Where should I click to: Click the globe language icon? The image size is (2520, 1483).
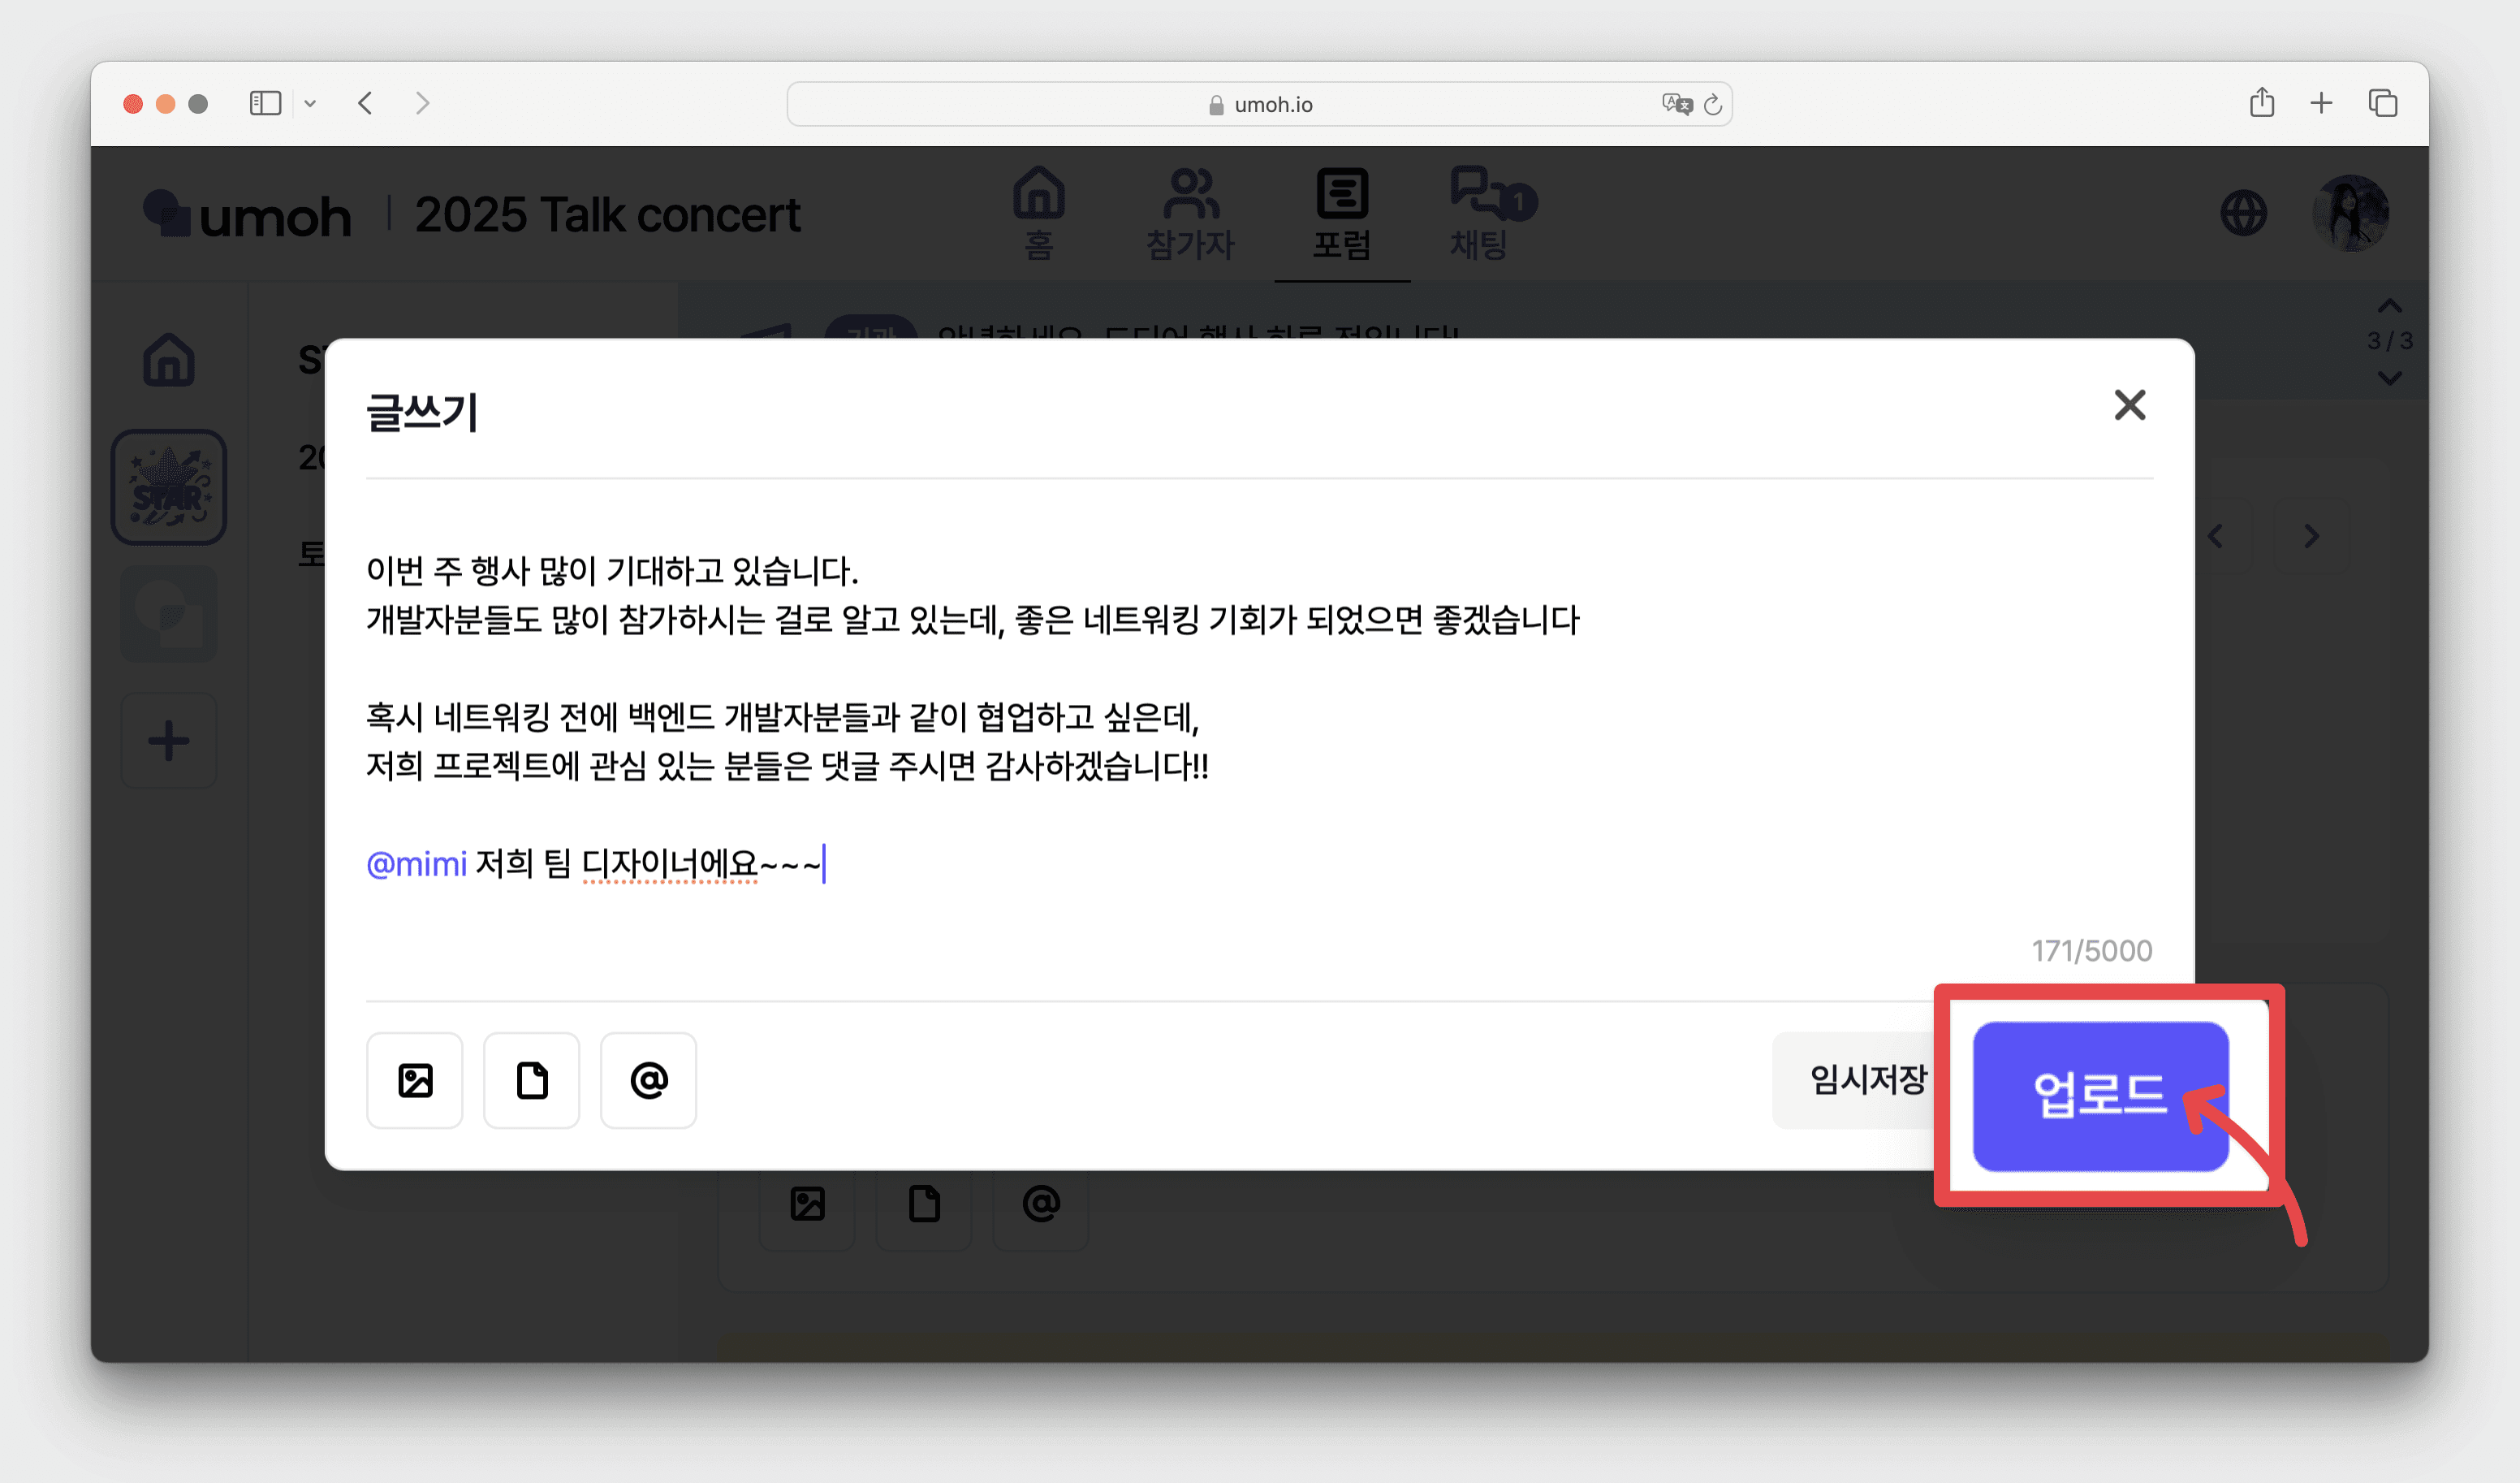[2243, 213]
